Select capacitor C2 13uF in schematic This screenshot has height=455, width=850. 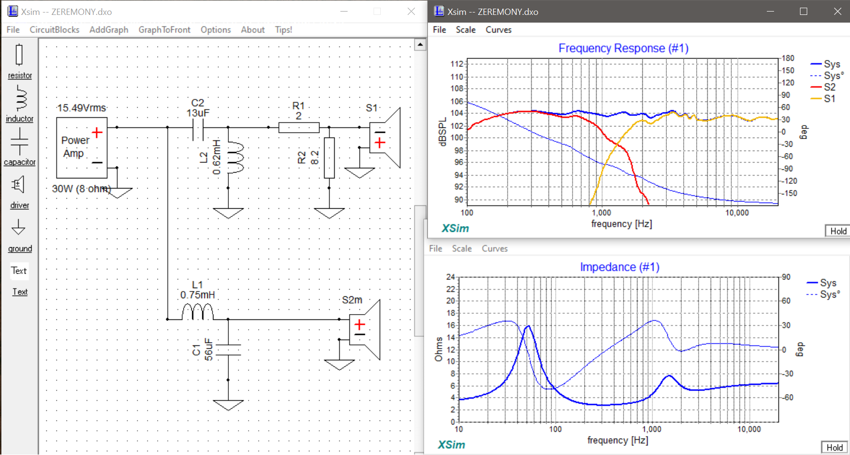198,129
